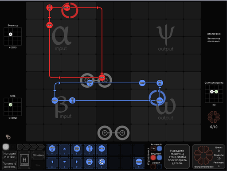Click the Отмена undo button
227x171 pixels.
(38, 155)
